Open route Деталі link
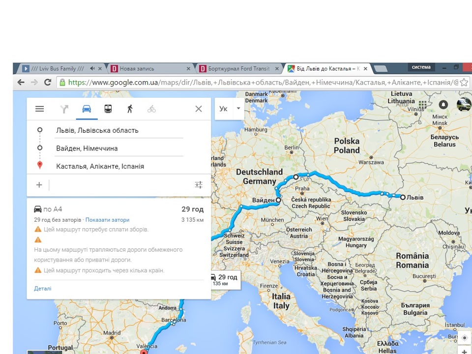This screenshot has height=354, width=472. click(x=43, y=289)
